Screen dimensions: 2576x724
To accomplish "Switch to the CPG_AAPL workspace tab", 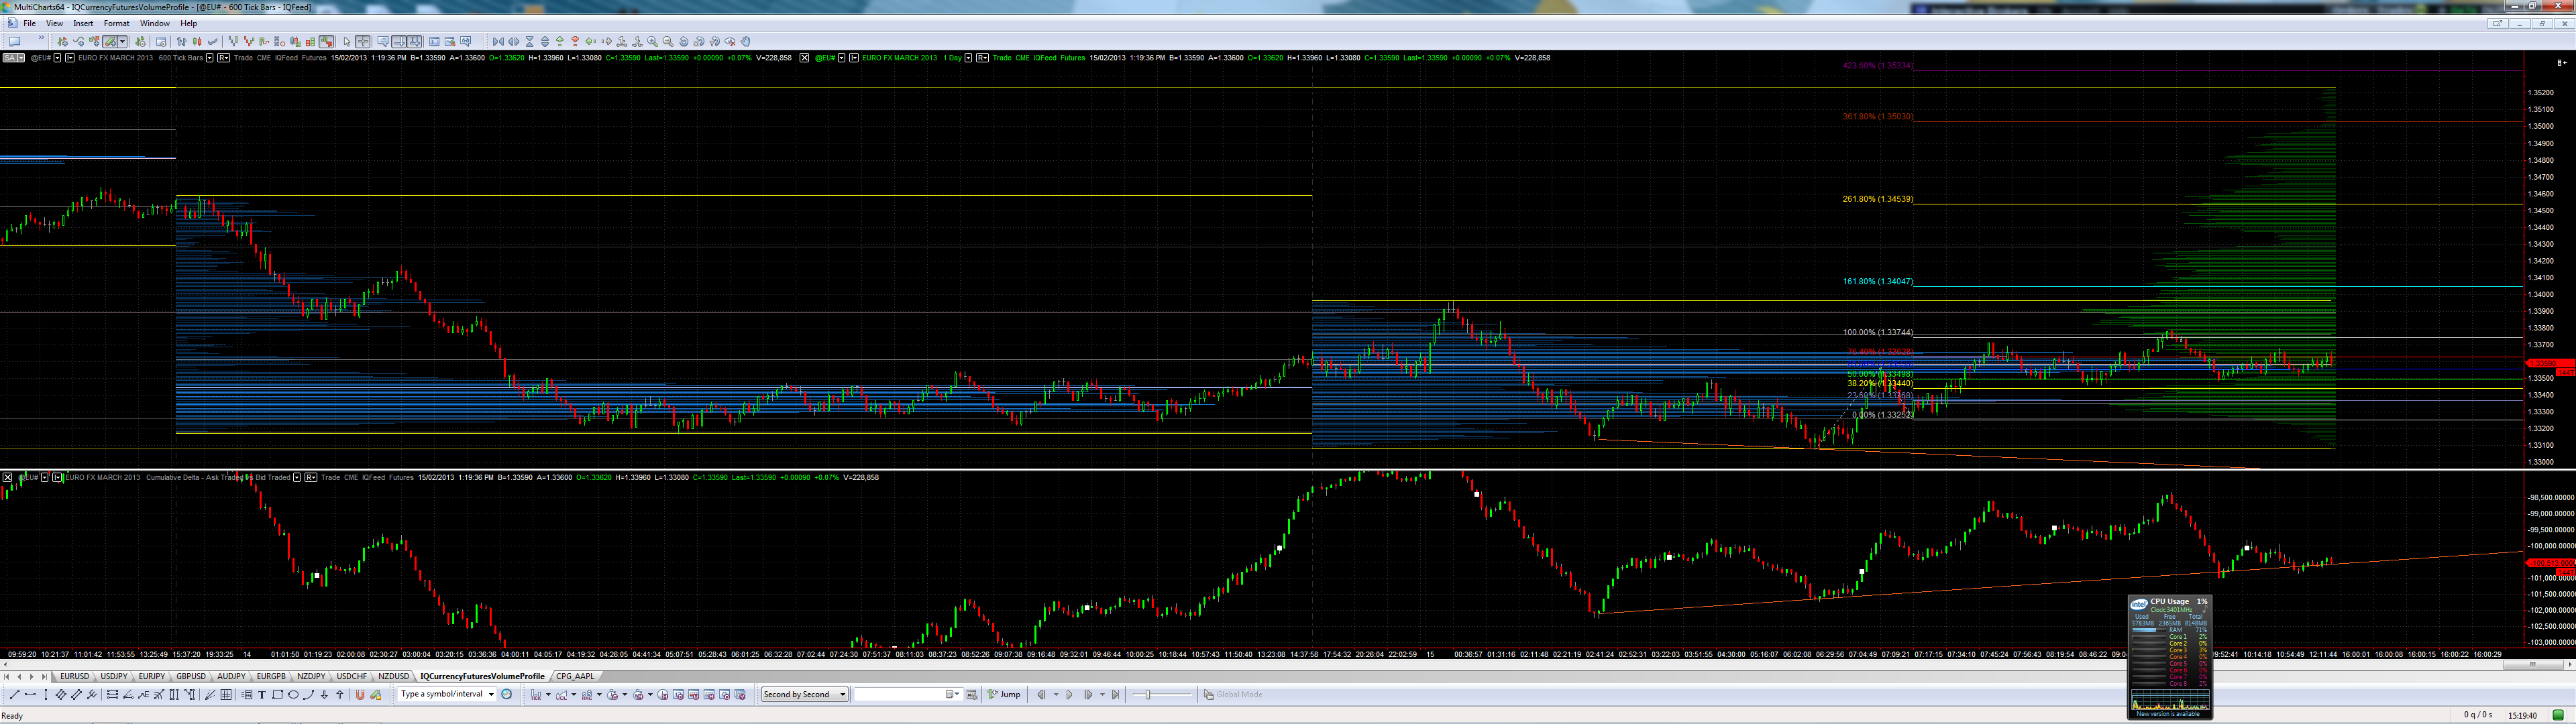I will point(575,677).
